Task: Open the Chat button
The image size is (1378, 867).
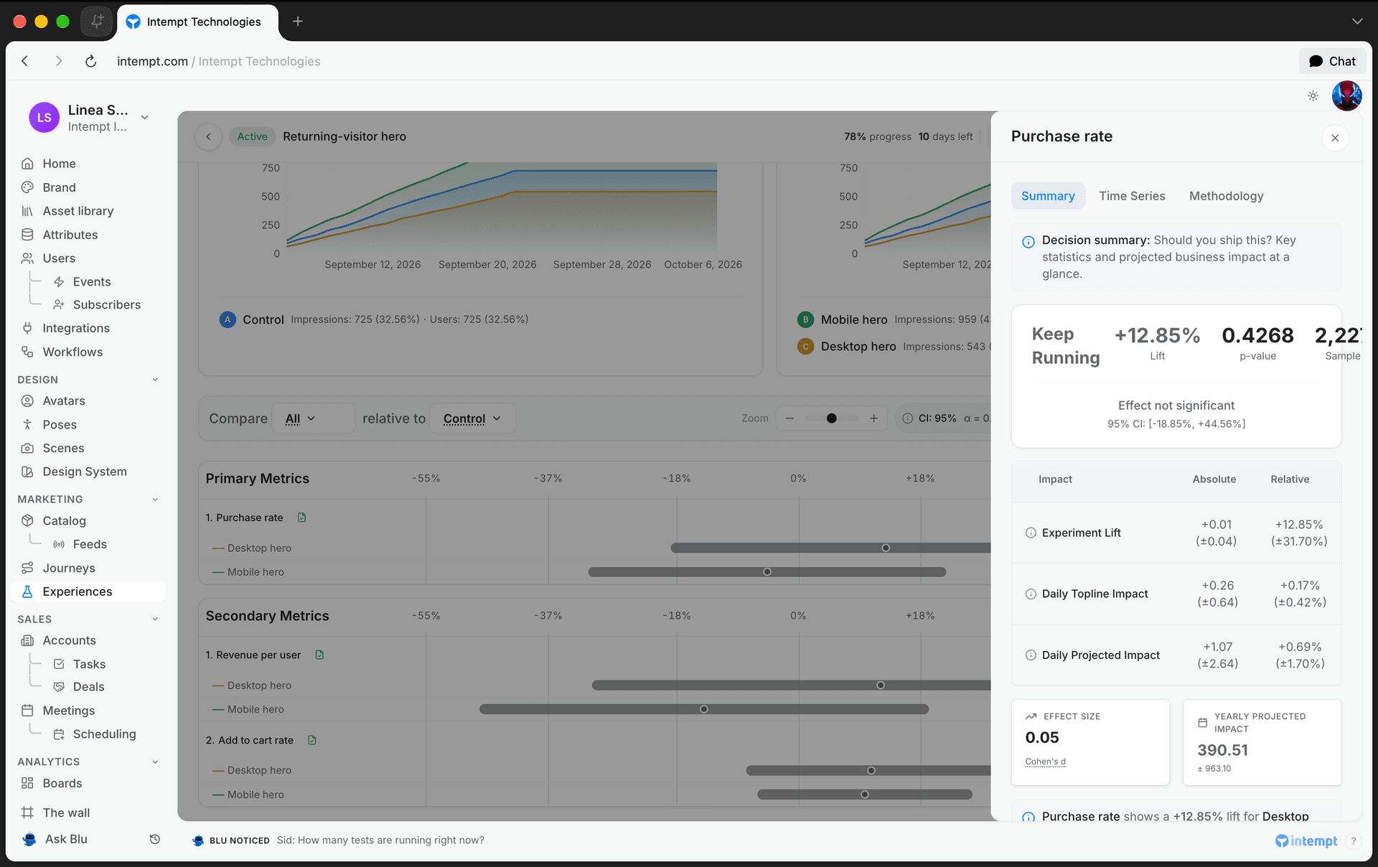Action: coord(1332,61)
